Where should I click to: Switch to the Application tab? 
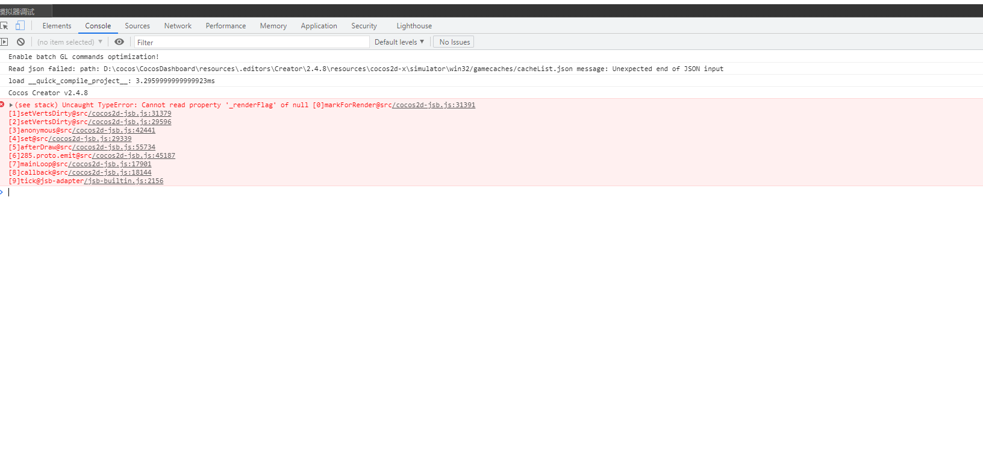pos(319,26)
